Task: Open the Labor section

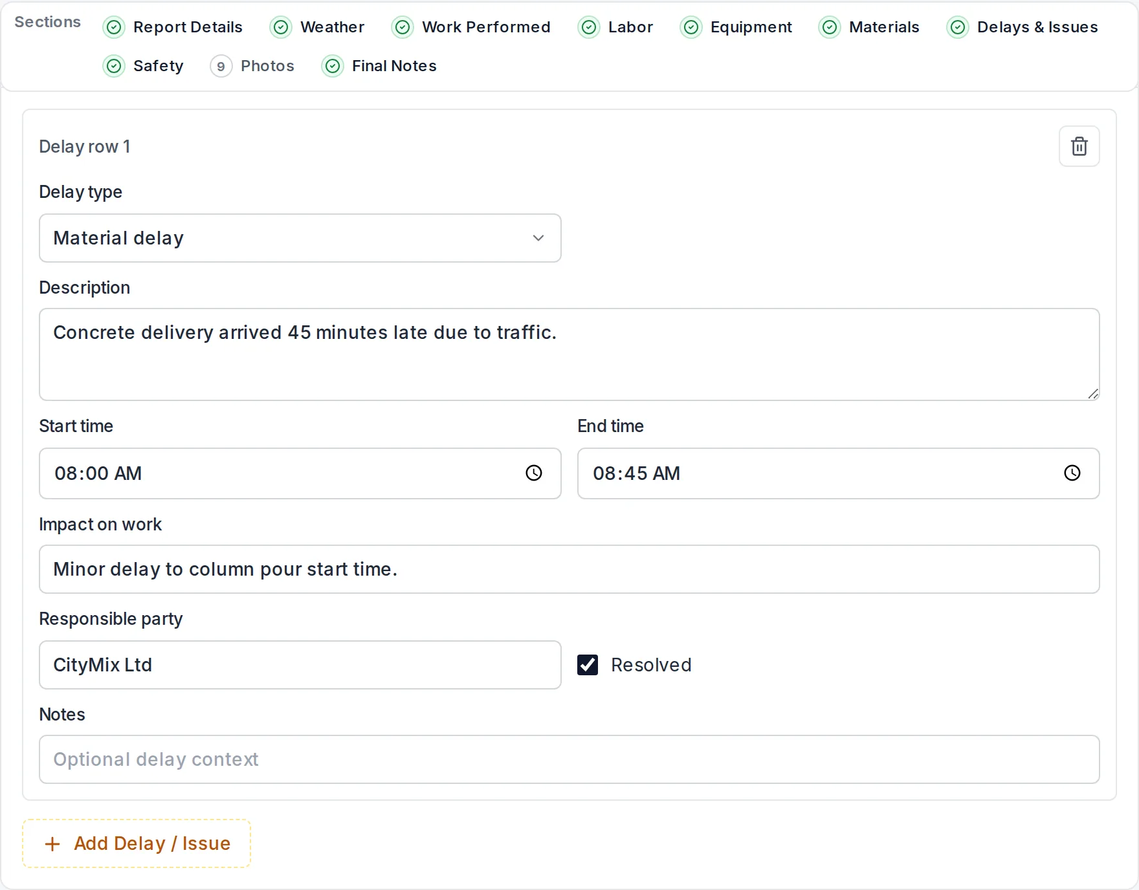Action: 616,27
